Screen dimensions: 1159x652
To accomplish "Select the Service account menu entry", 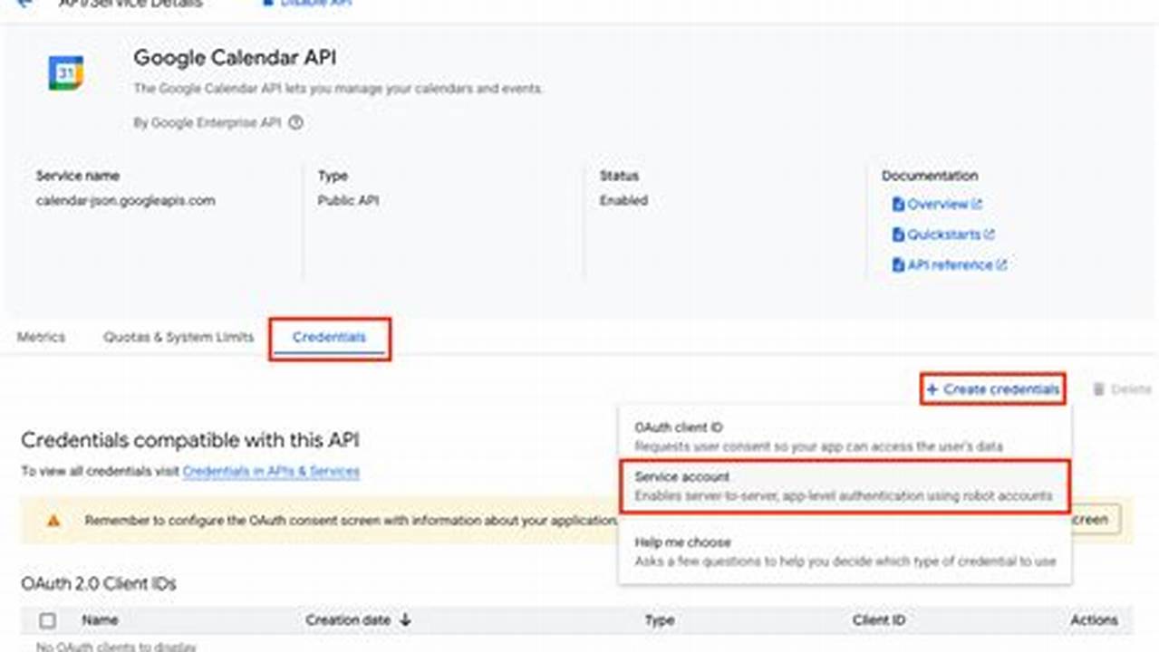I will 843,486.
